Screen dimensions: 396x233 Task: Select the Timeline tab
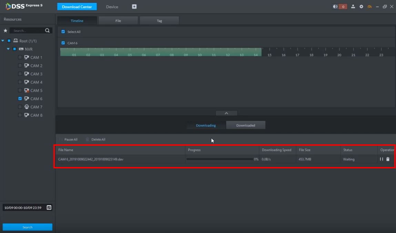(77, 21)
